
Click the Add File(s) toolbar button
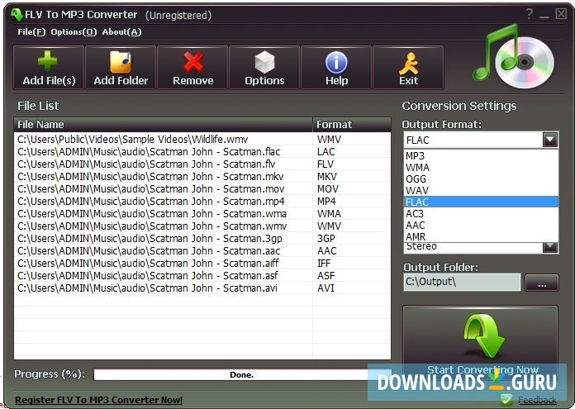point(49,68)
